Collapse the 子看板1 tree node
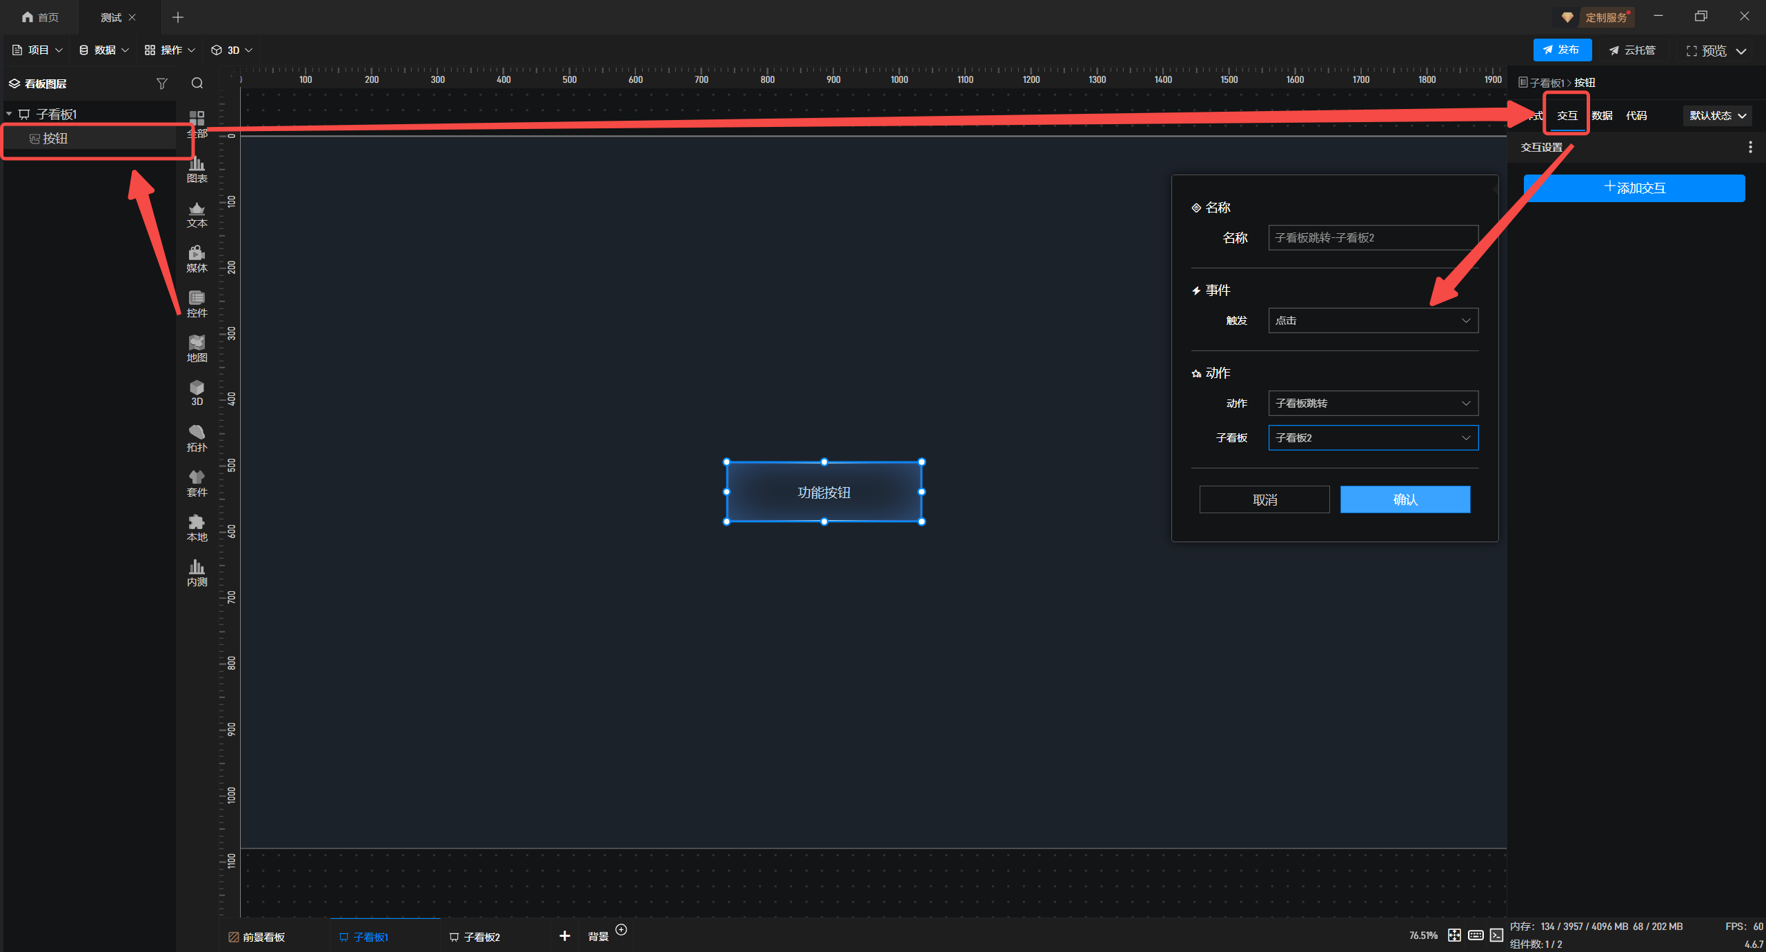This screenshot has width=1766, height=952. click(10, 114)
